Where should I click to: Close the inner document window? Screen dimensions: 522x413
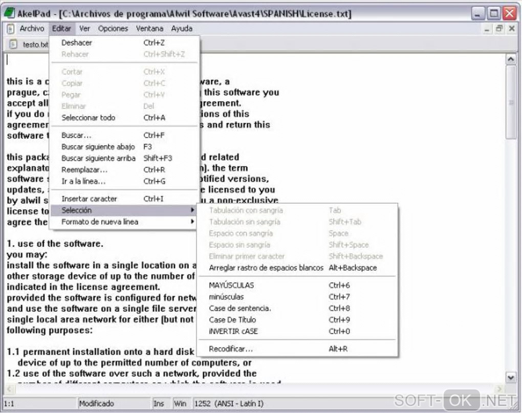pos(512,29)
